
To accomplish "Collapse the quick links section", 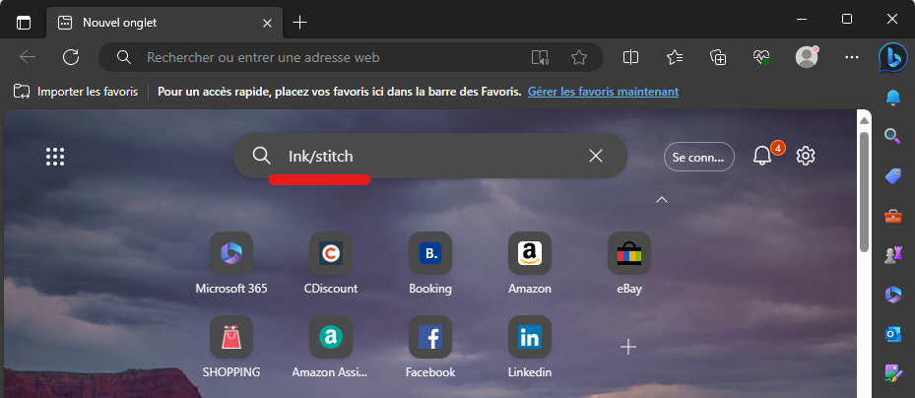I will [x=661, y=200].
